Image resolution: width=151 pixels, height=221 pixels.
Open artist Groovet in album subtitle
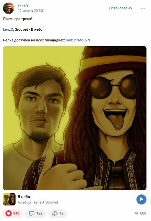pos(51,202)
